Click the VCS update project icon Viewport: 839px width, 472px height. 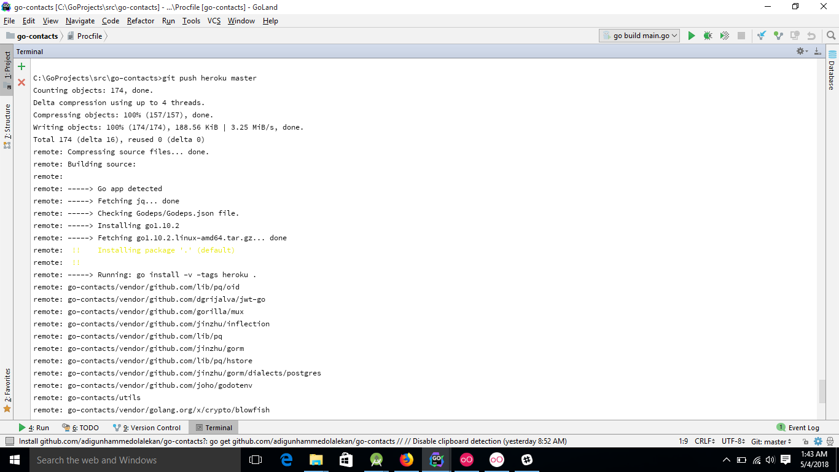point(762,36)
